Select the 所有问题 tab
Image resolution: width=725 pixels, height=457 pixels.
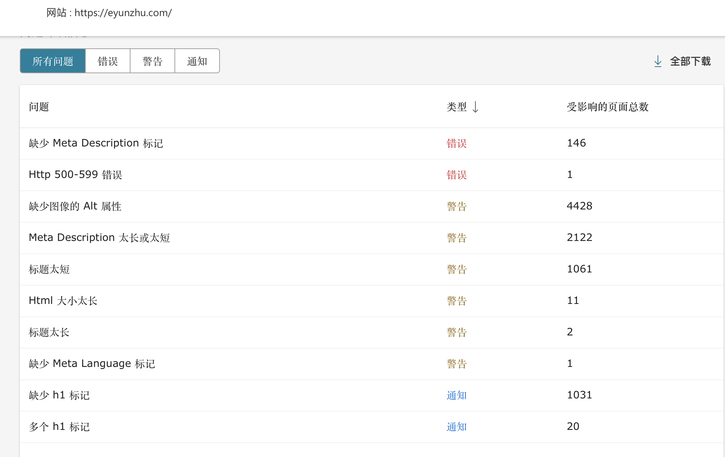click(53, 61)
